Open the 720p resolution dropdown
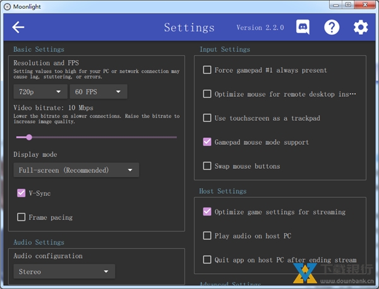This screenshot has height=289, width=379. pos(38,92)
